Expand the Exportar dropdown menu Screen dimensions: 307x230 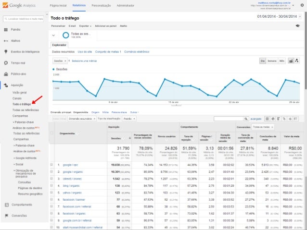86,25
